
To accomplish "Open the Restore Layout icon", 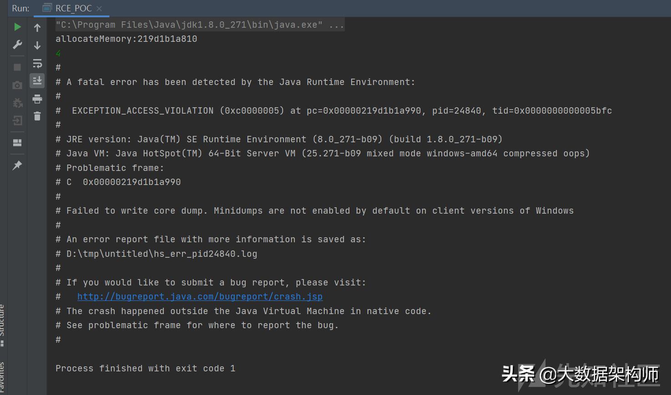I will [17, 143].
